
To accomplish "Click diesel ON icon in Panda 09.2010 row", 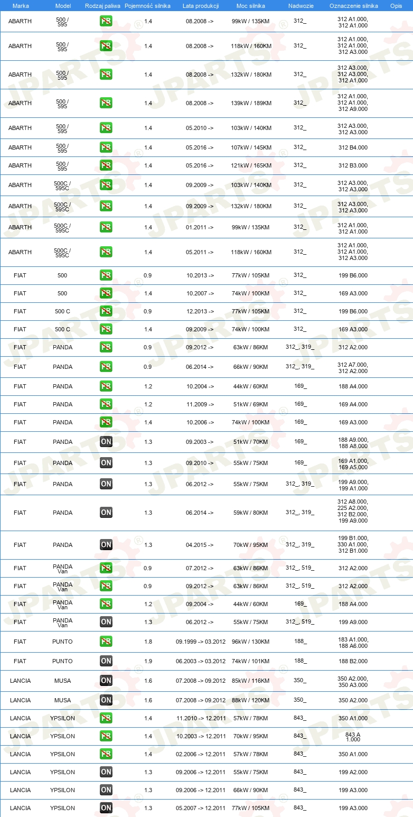I will (106, 463).
